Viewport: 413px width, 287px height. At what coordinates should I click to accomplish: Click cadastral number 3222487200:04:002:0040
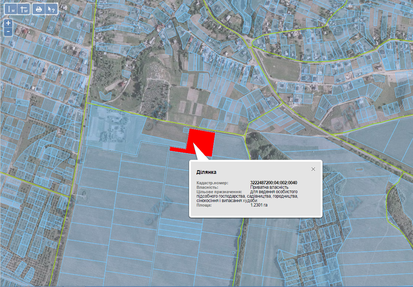point(274,183)
